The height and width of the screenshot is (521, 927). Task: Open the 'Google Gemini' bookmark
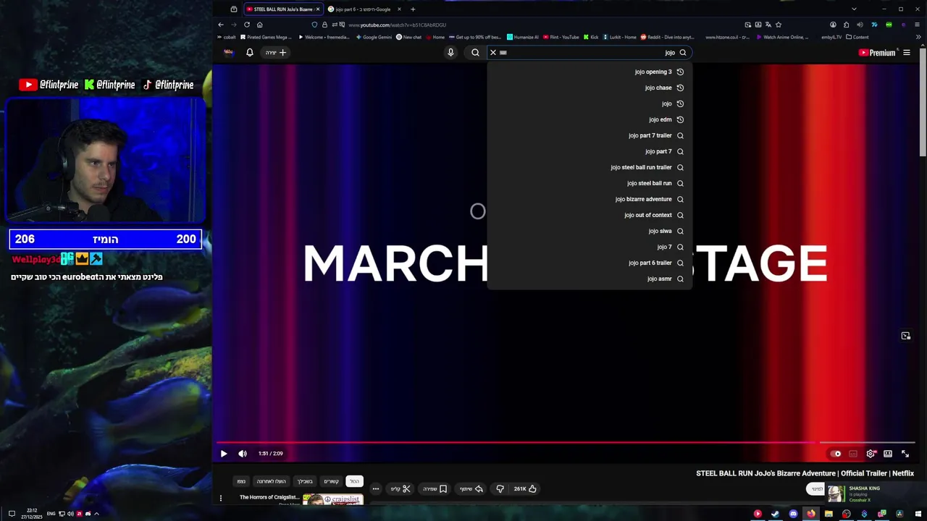[x=374, y=37]
